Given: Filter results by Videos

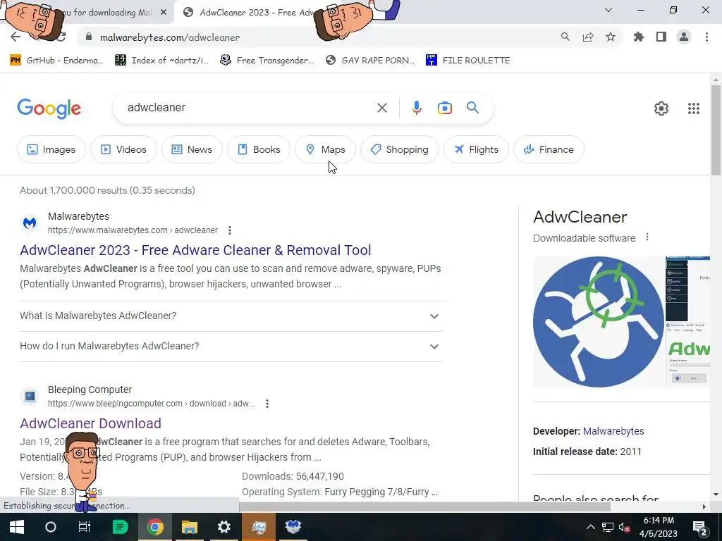Looking at the screenshot, I should [x=123, y=149].
